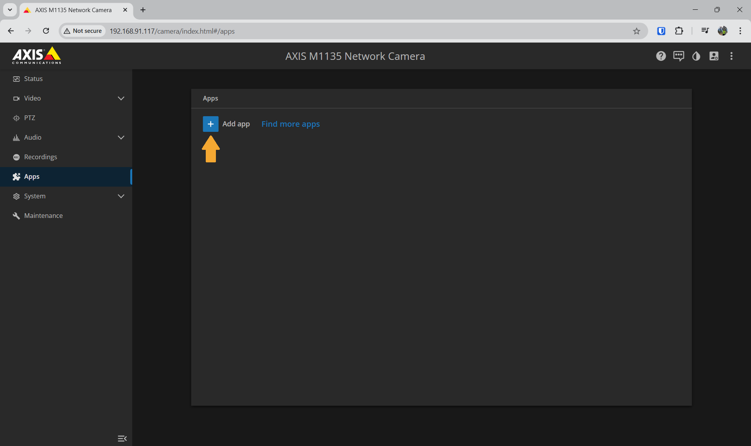The image size is (751, 446).
Task: Open the media controls icon
Action: click(x=705, y=31)
